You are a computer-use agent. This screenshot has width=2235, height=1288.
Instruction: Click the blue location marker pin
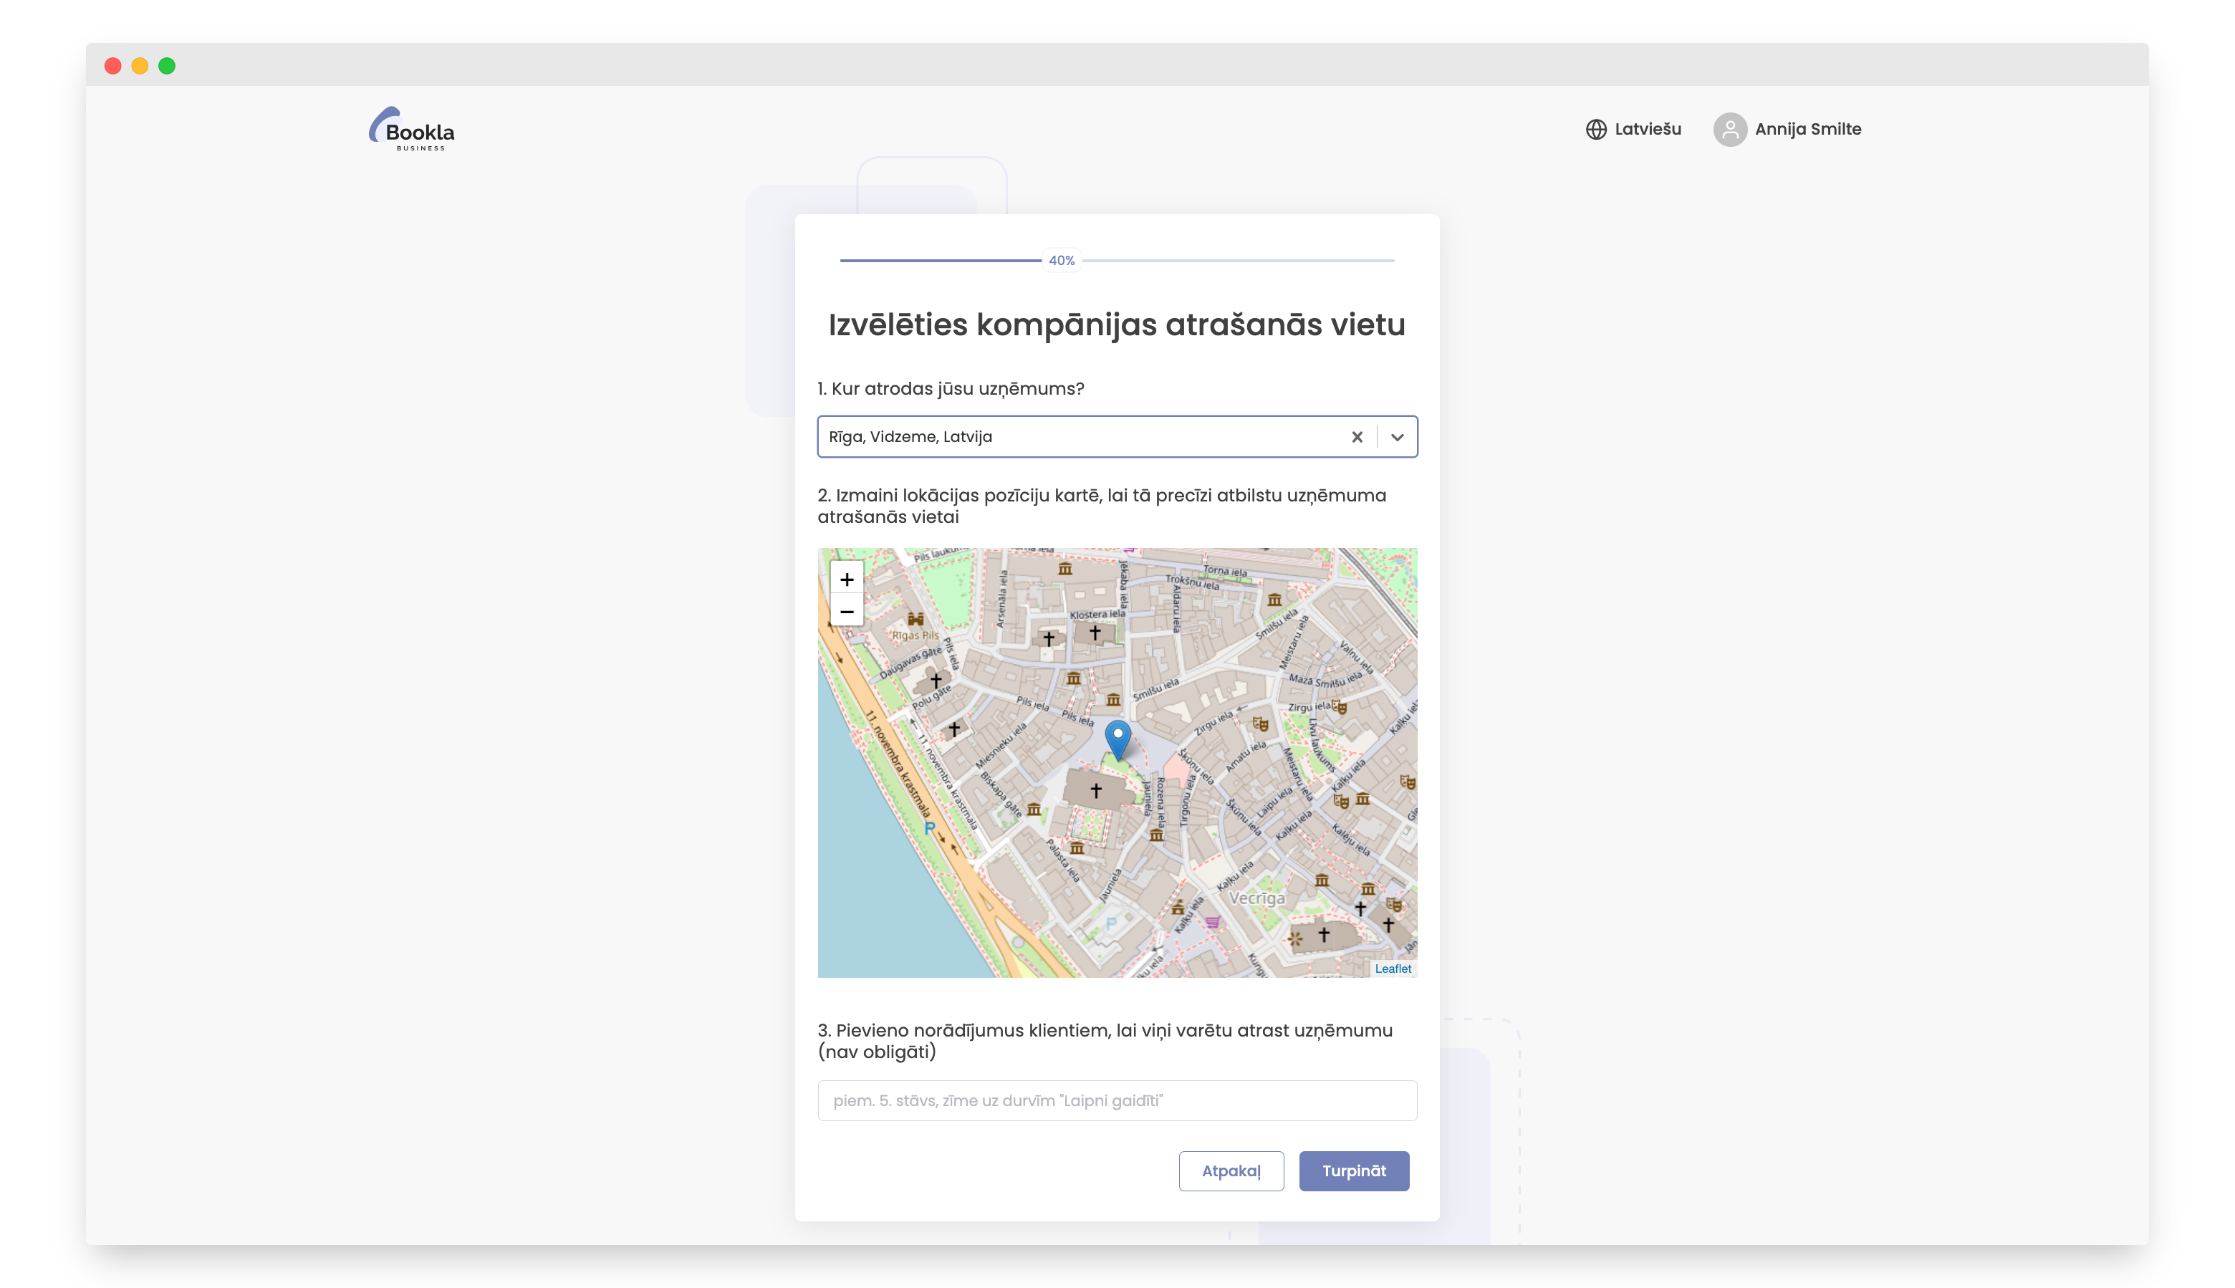point(1117,738)
